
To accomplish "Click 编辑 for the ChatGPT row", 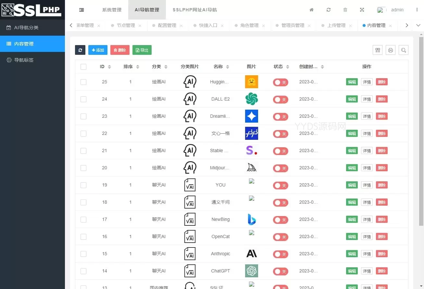I will (352, 271).
